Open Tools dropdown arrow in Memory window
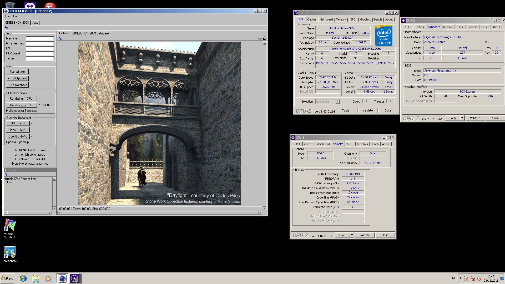This screenshot has width=505, height=284. 352,235
